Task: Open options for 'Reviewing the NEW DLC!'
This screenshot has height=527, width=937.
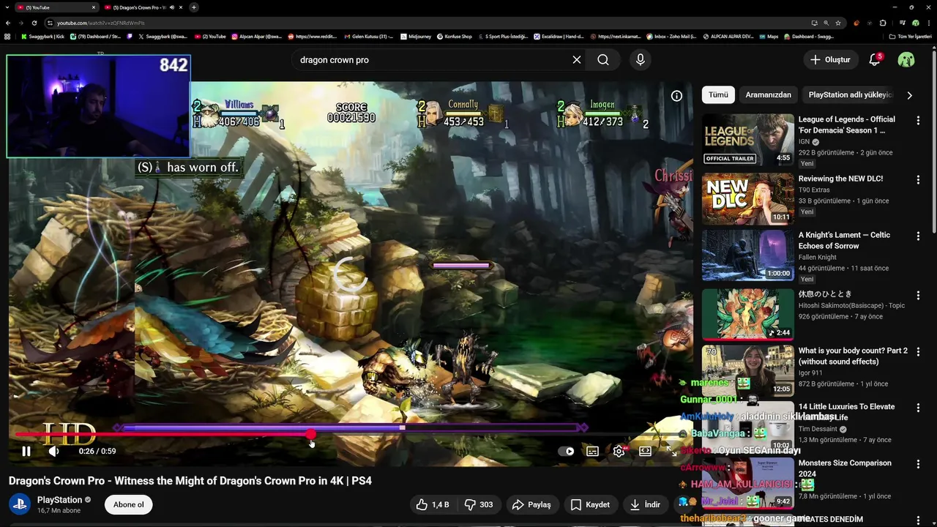Action: (x=918, y=179)
